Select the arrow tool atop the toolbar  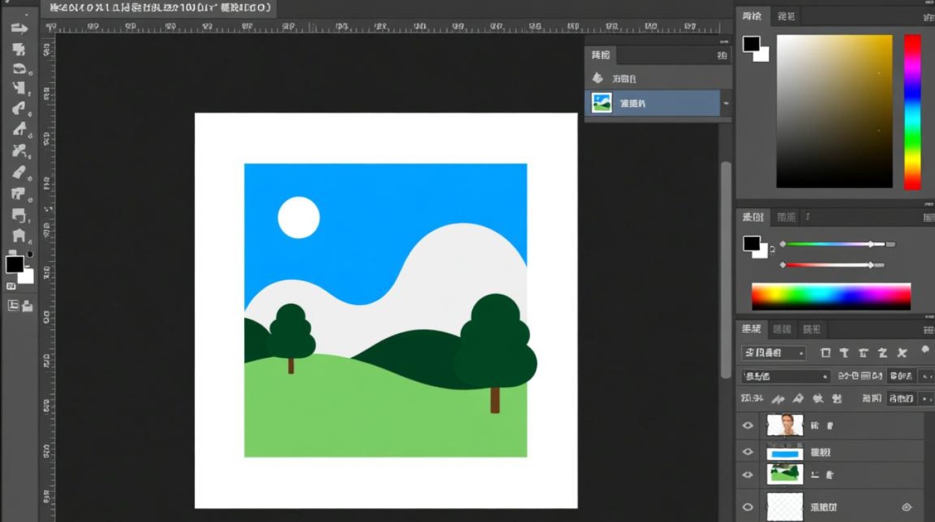tap(19, 29)
